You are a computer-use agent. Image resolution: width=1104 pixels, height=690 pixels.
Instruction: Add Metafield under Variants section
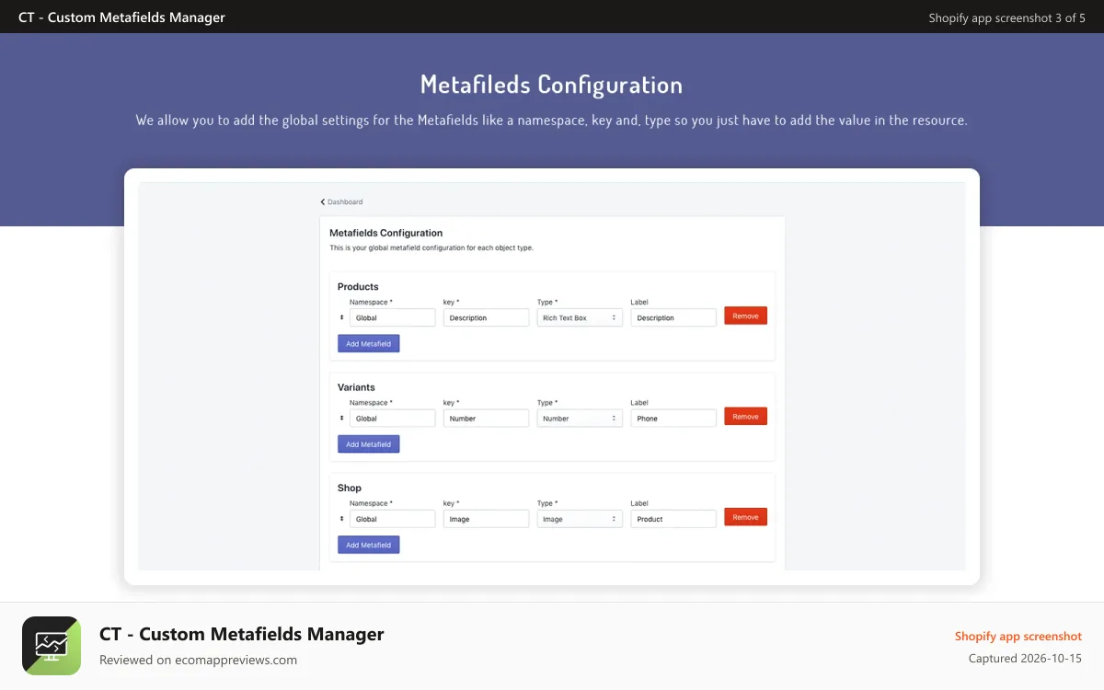pos(369,444)
